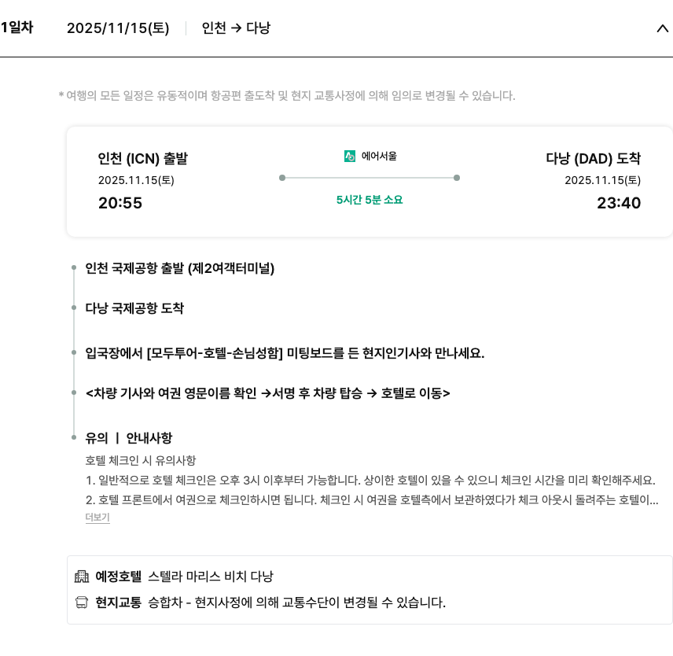Image resolution: width=673 pixels, height=656 pixels.
Task: Click the departure dot on the flight route line
Action: (x=282, y=178)
